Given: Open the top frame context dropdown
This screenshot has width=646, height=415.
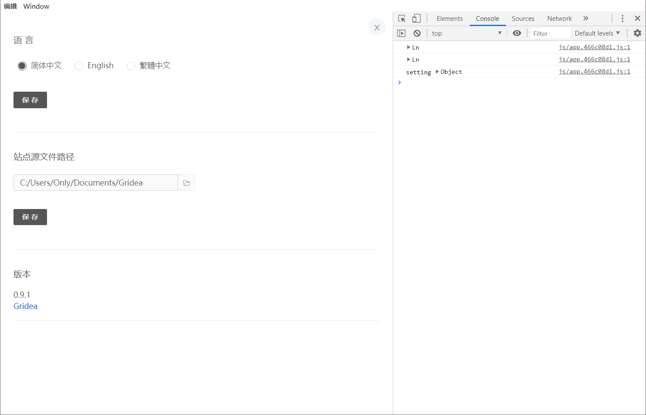Looking at the screenshot, I should tap(467, 33).
